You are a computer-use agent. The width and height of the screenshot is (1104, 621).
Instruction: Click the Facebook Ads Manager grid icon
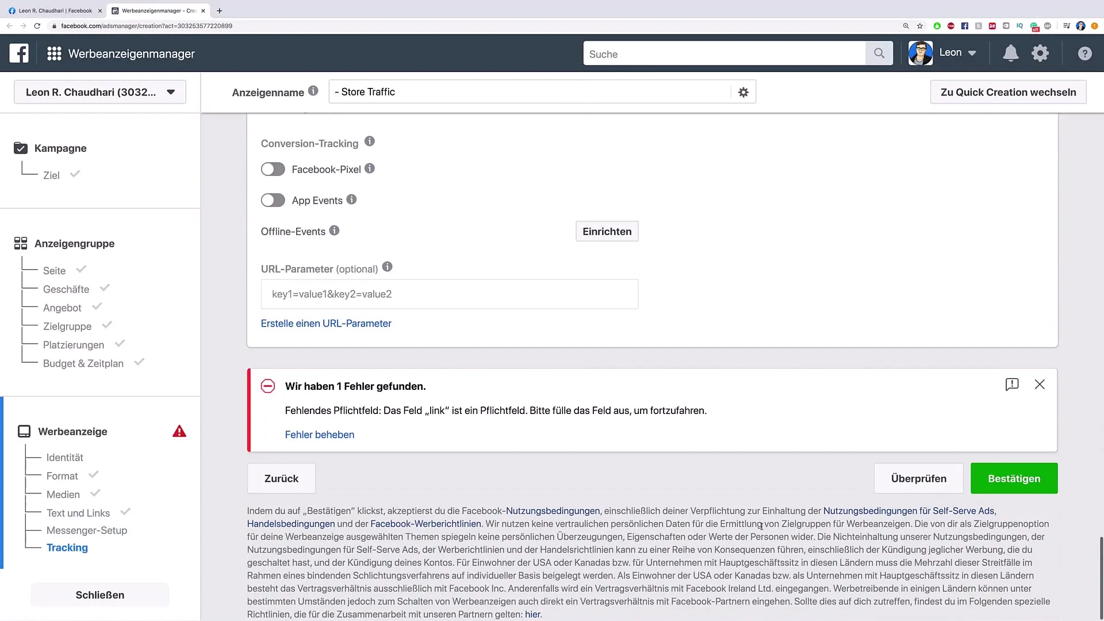(54, 54)
